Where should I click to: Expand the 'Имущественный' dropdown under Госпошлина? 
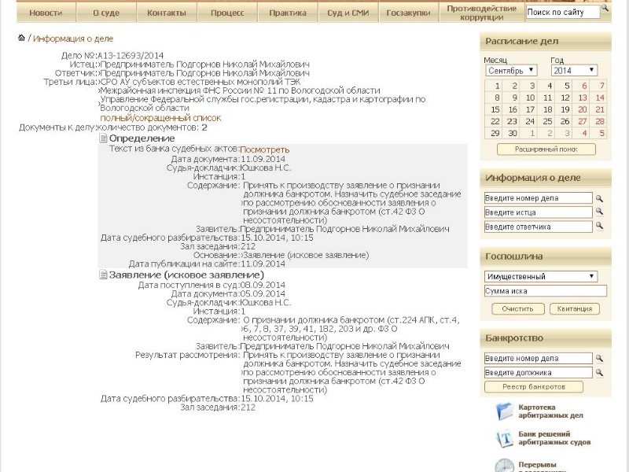[x=540, y=277]
